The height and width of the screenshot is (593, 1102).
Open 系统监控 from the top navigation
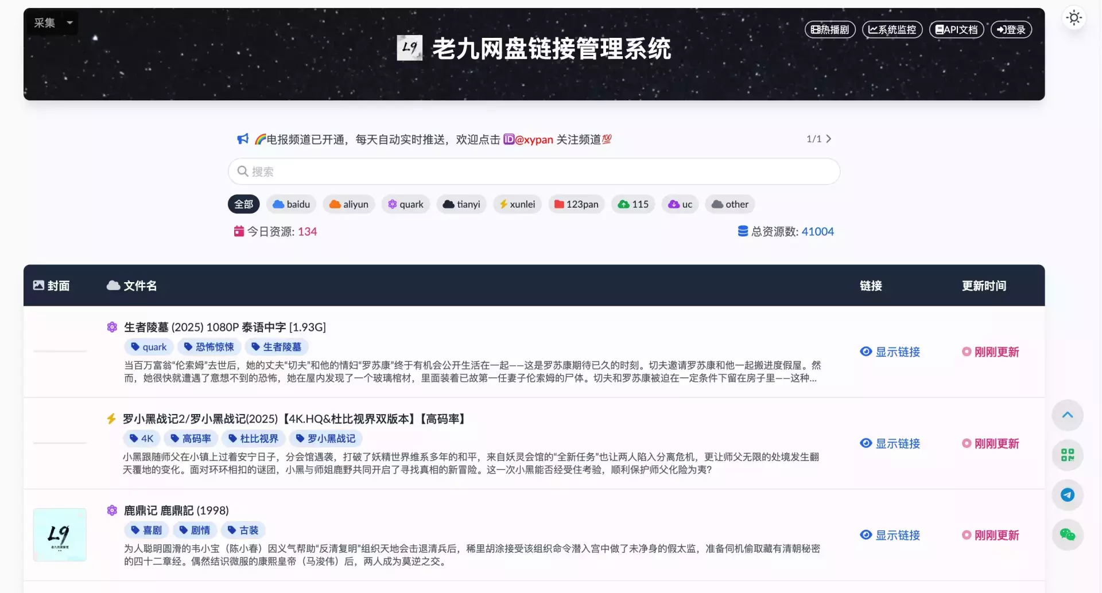891,29
